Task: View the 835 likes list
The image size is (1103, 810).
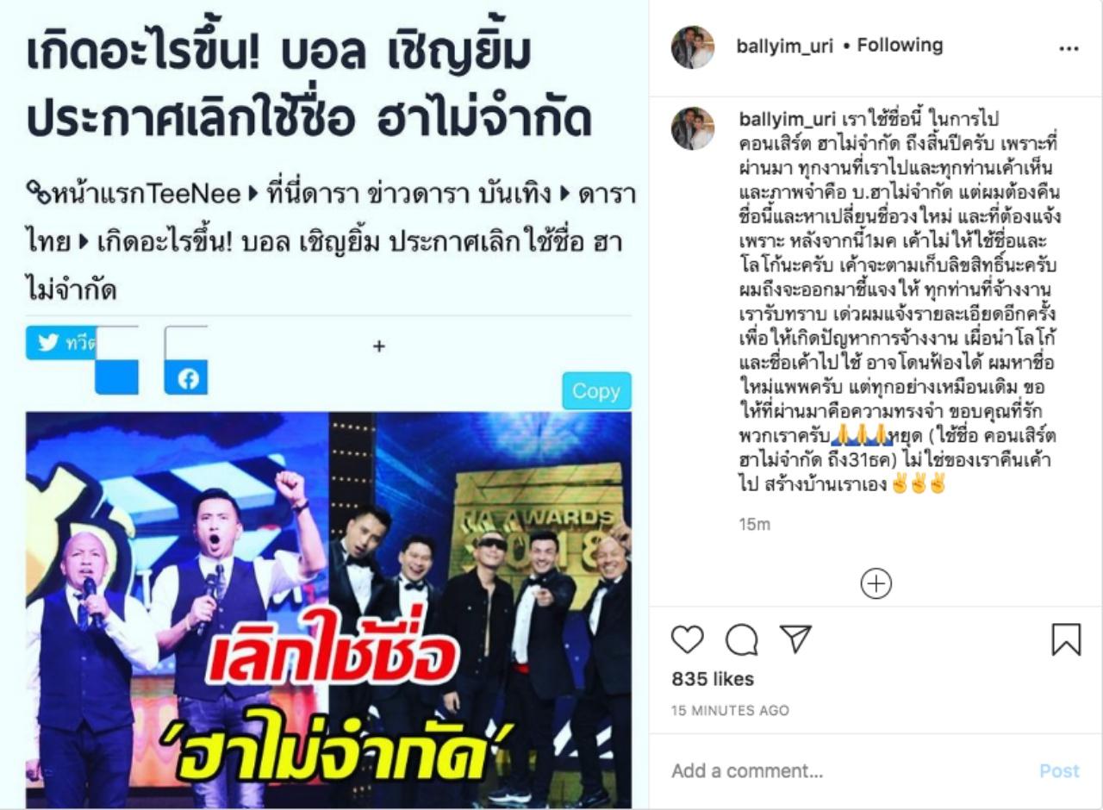Action: pyautogui.click(x=713, y=679)
